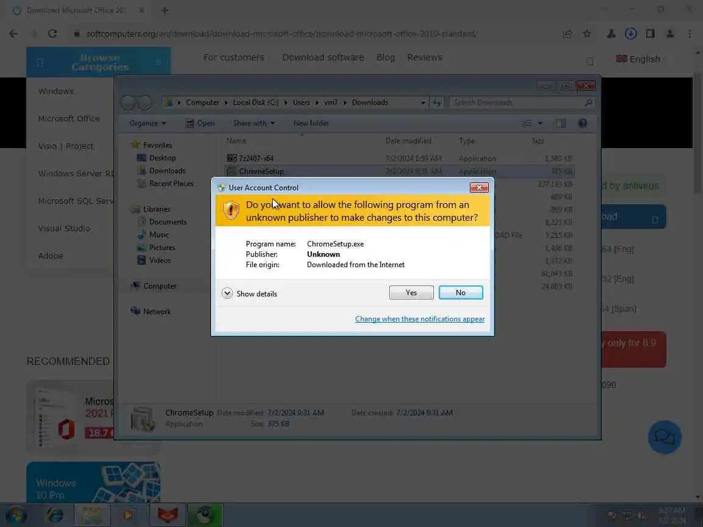Open the browser side panel icon
This screenshot has width=703, height=527.
(x=650, y=34)
